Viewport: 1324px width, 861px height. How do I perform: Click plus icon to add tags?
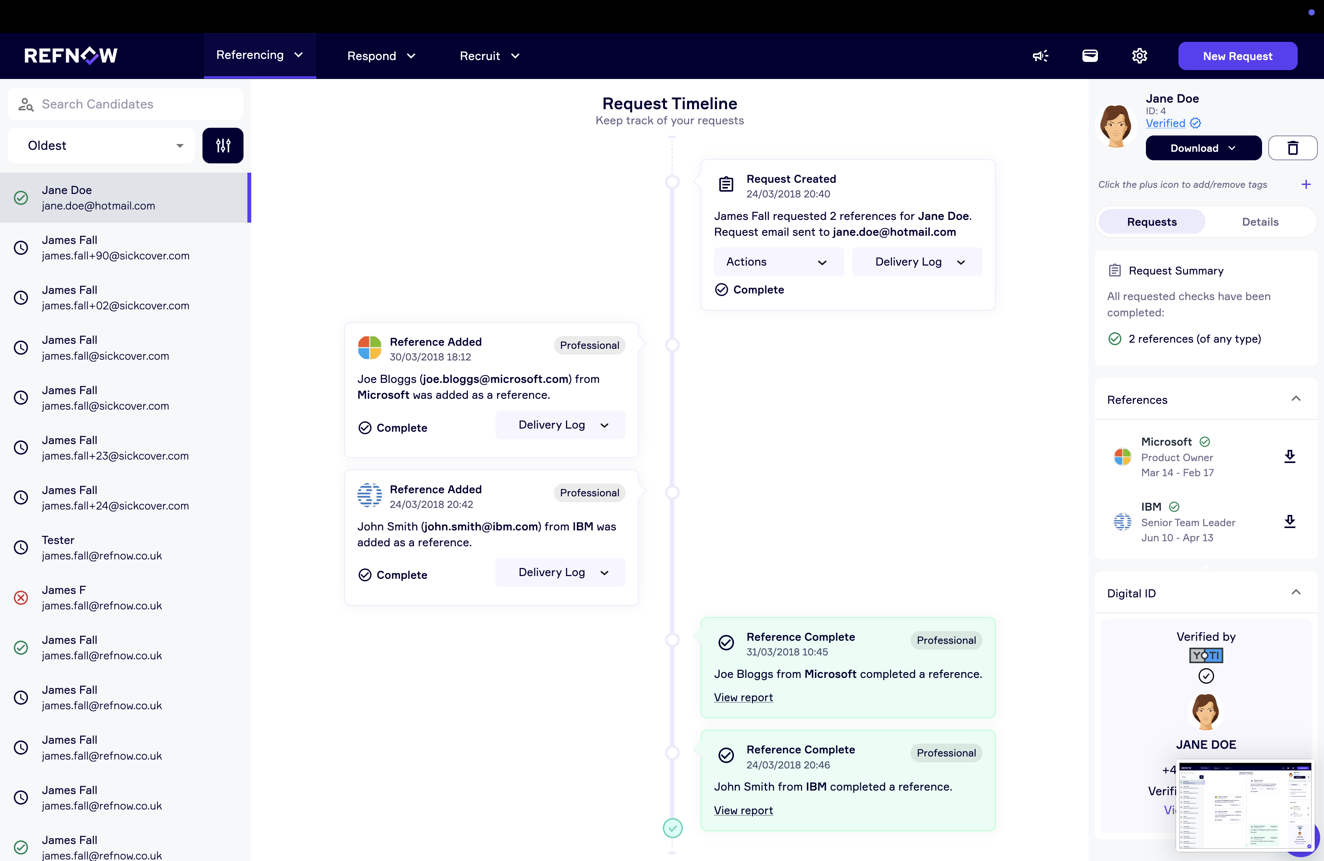1306,184
